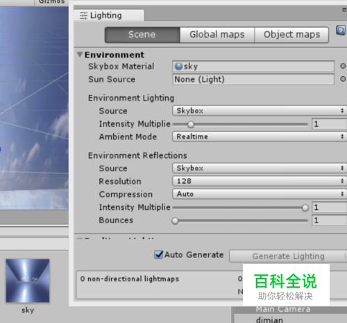Click the Generate Lighting button
This screenshot has width=347, height=323.
pyautogui.click(x=288, y=256)
